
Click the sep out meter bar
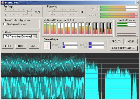97,47
